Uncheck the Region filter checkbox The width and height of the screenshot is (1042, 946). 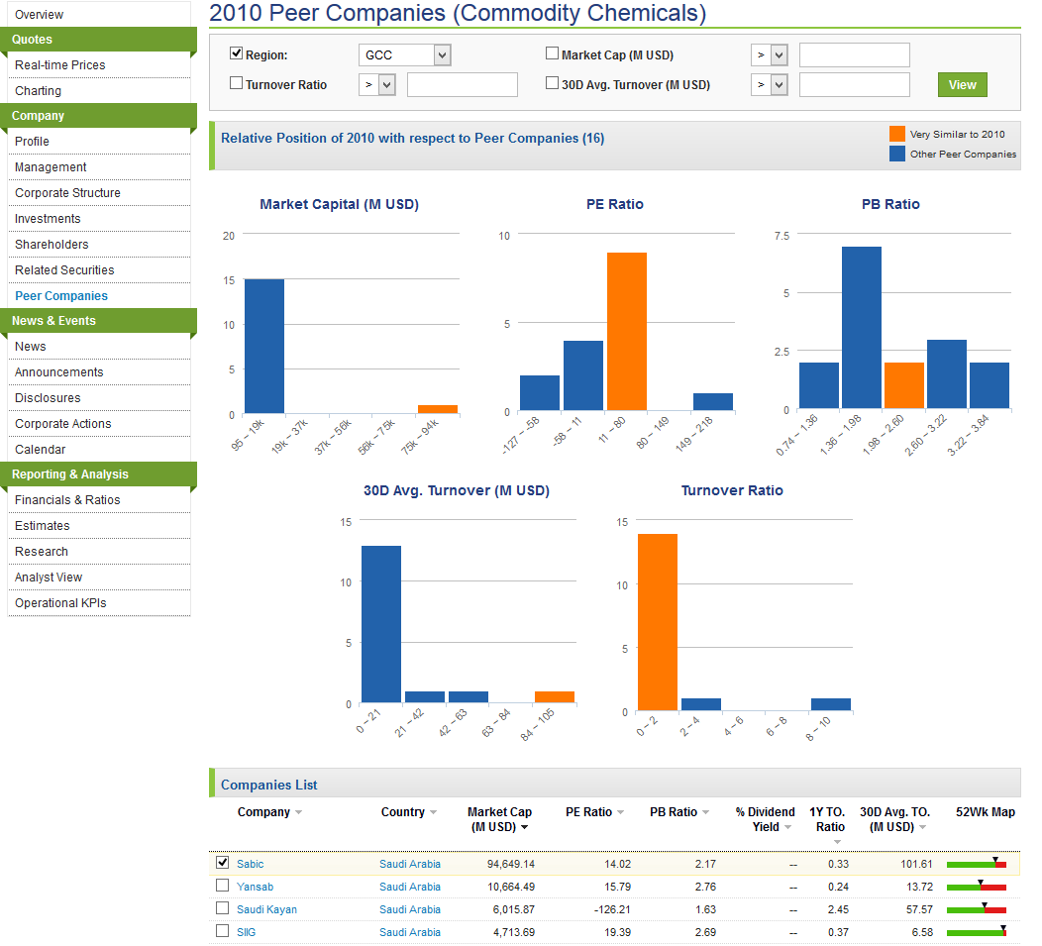pyautogui.click(x=237, y=54)
